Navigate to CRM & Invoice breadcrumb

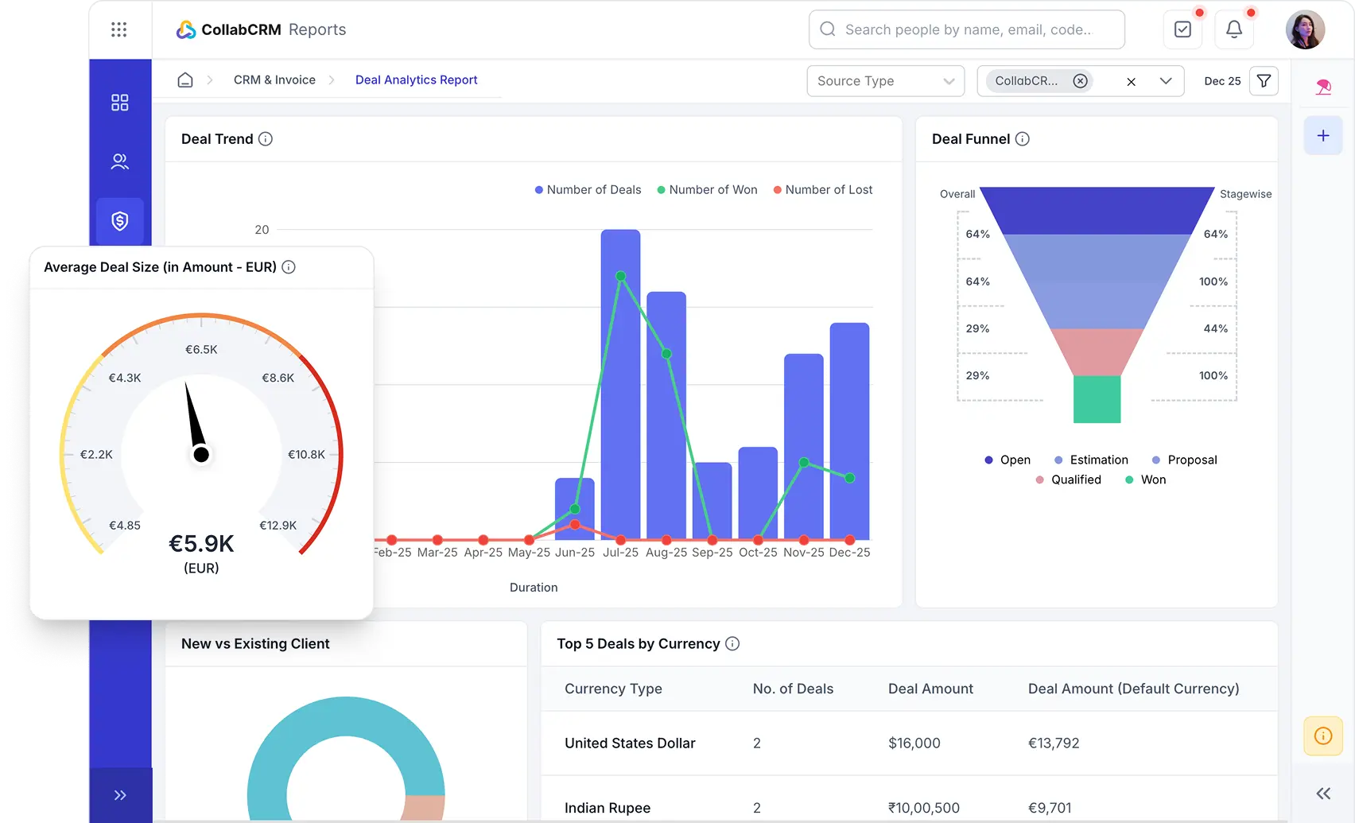pyautogui.click(x=274, y=80)
